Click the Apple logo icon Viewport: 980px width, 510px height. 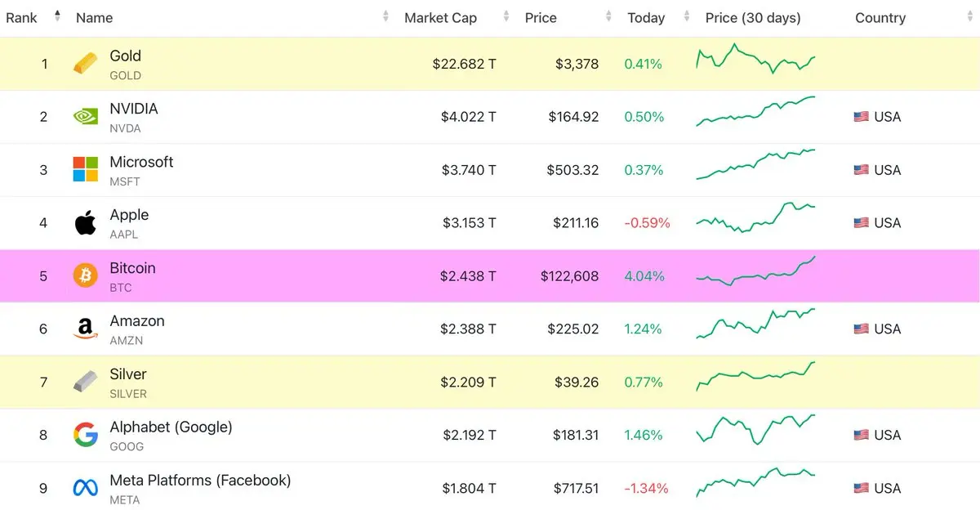point(86,222)
